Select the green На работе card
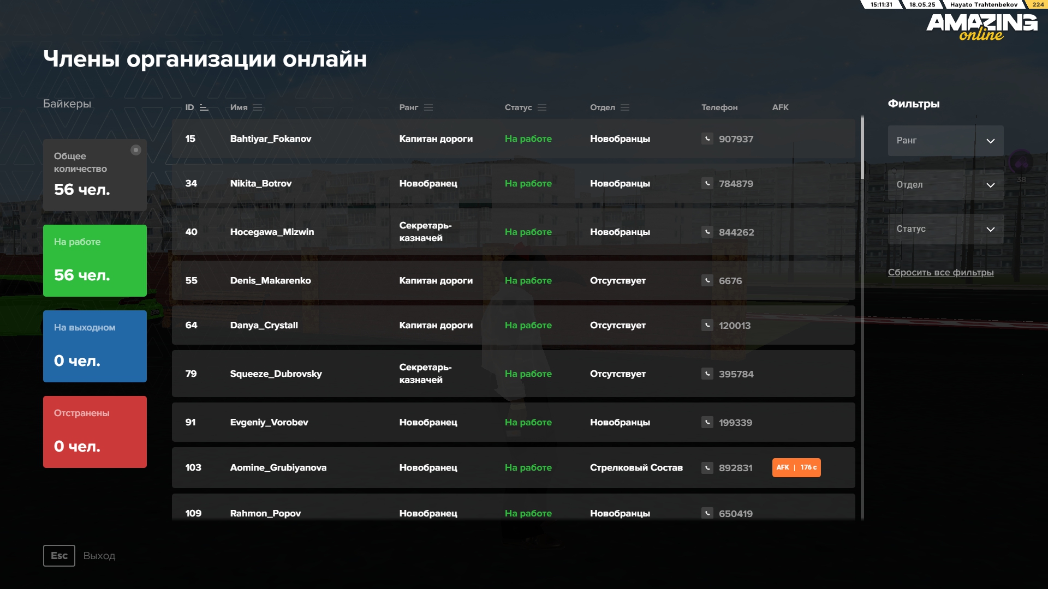 click(x=95, y=261)
